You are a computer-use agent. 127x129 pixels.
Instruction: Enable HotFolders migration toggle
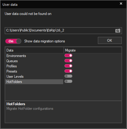[x=68, y=81]
